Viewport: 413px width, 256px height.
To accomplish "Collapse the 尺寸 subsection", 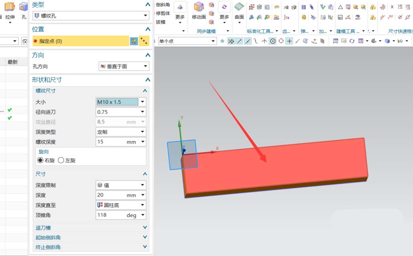I will click(145, 174).
